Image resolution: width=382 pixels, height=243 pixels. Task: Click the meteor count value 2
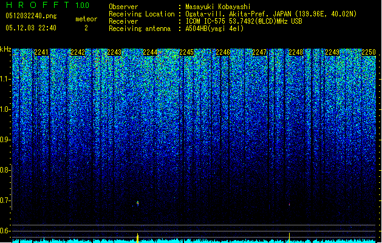86,28
